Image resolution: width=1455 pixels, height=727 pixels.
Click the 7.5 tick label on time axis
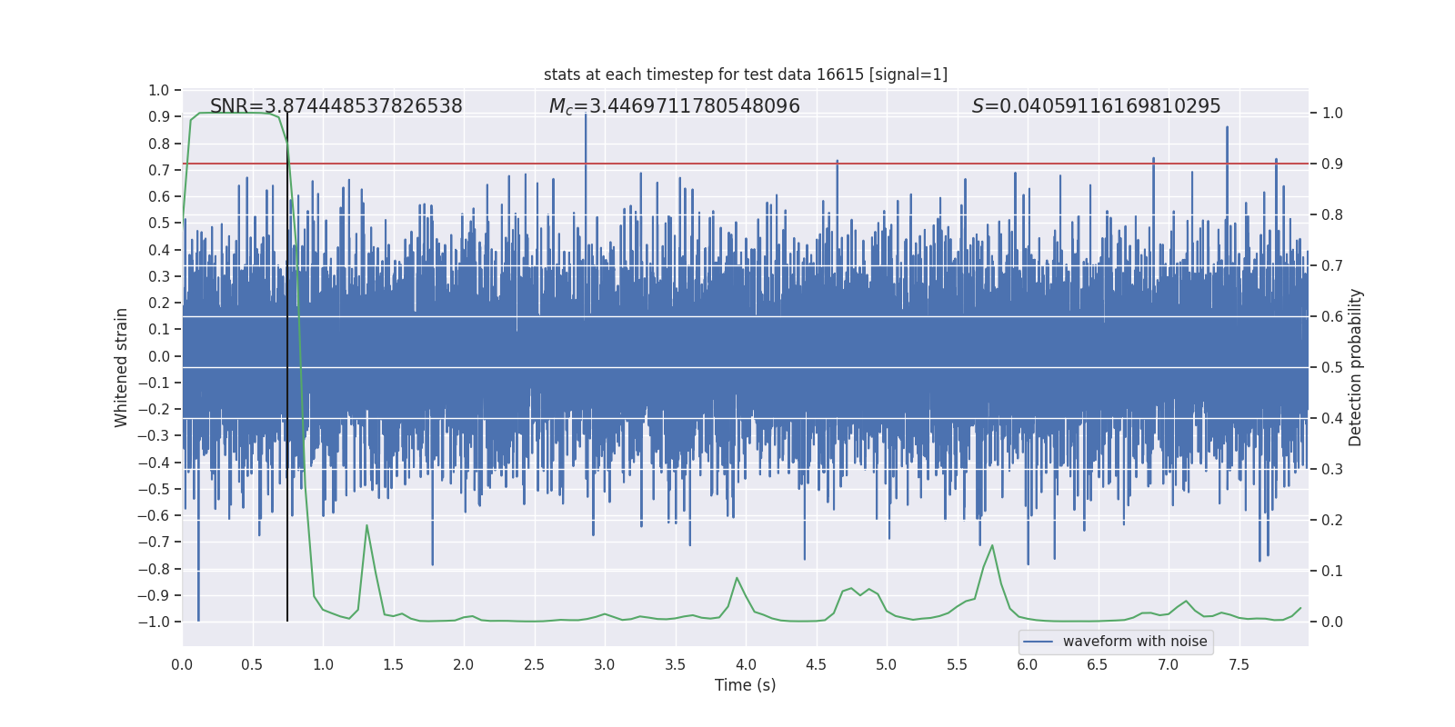click(1239, 664)
